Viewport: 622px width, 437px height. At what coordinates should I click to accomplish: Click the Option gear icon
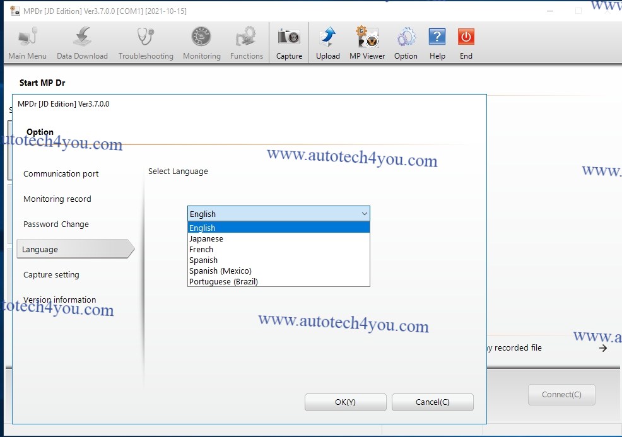click(406, 37)
